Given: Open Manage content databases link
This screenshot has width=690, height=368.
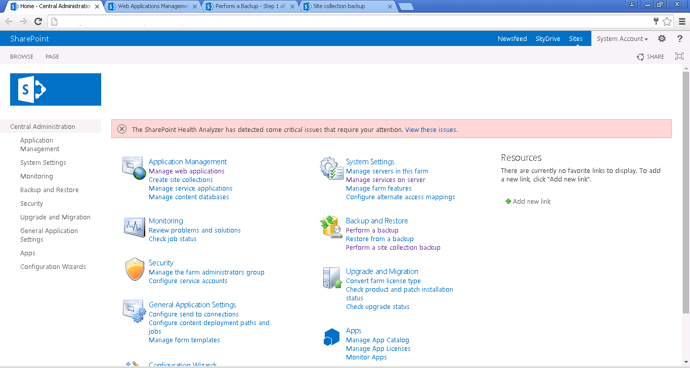Looking at the screenshot, I should click(189, 197).
